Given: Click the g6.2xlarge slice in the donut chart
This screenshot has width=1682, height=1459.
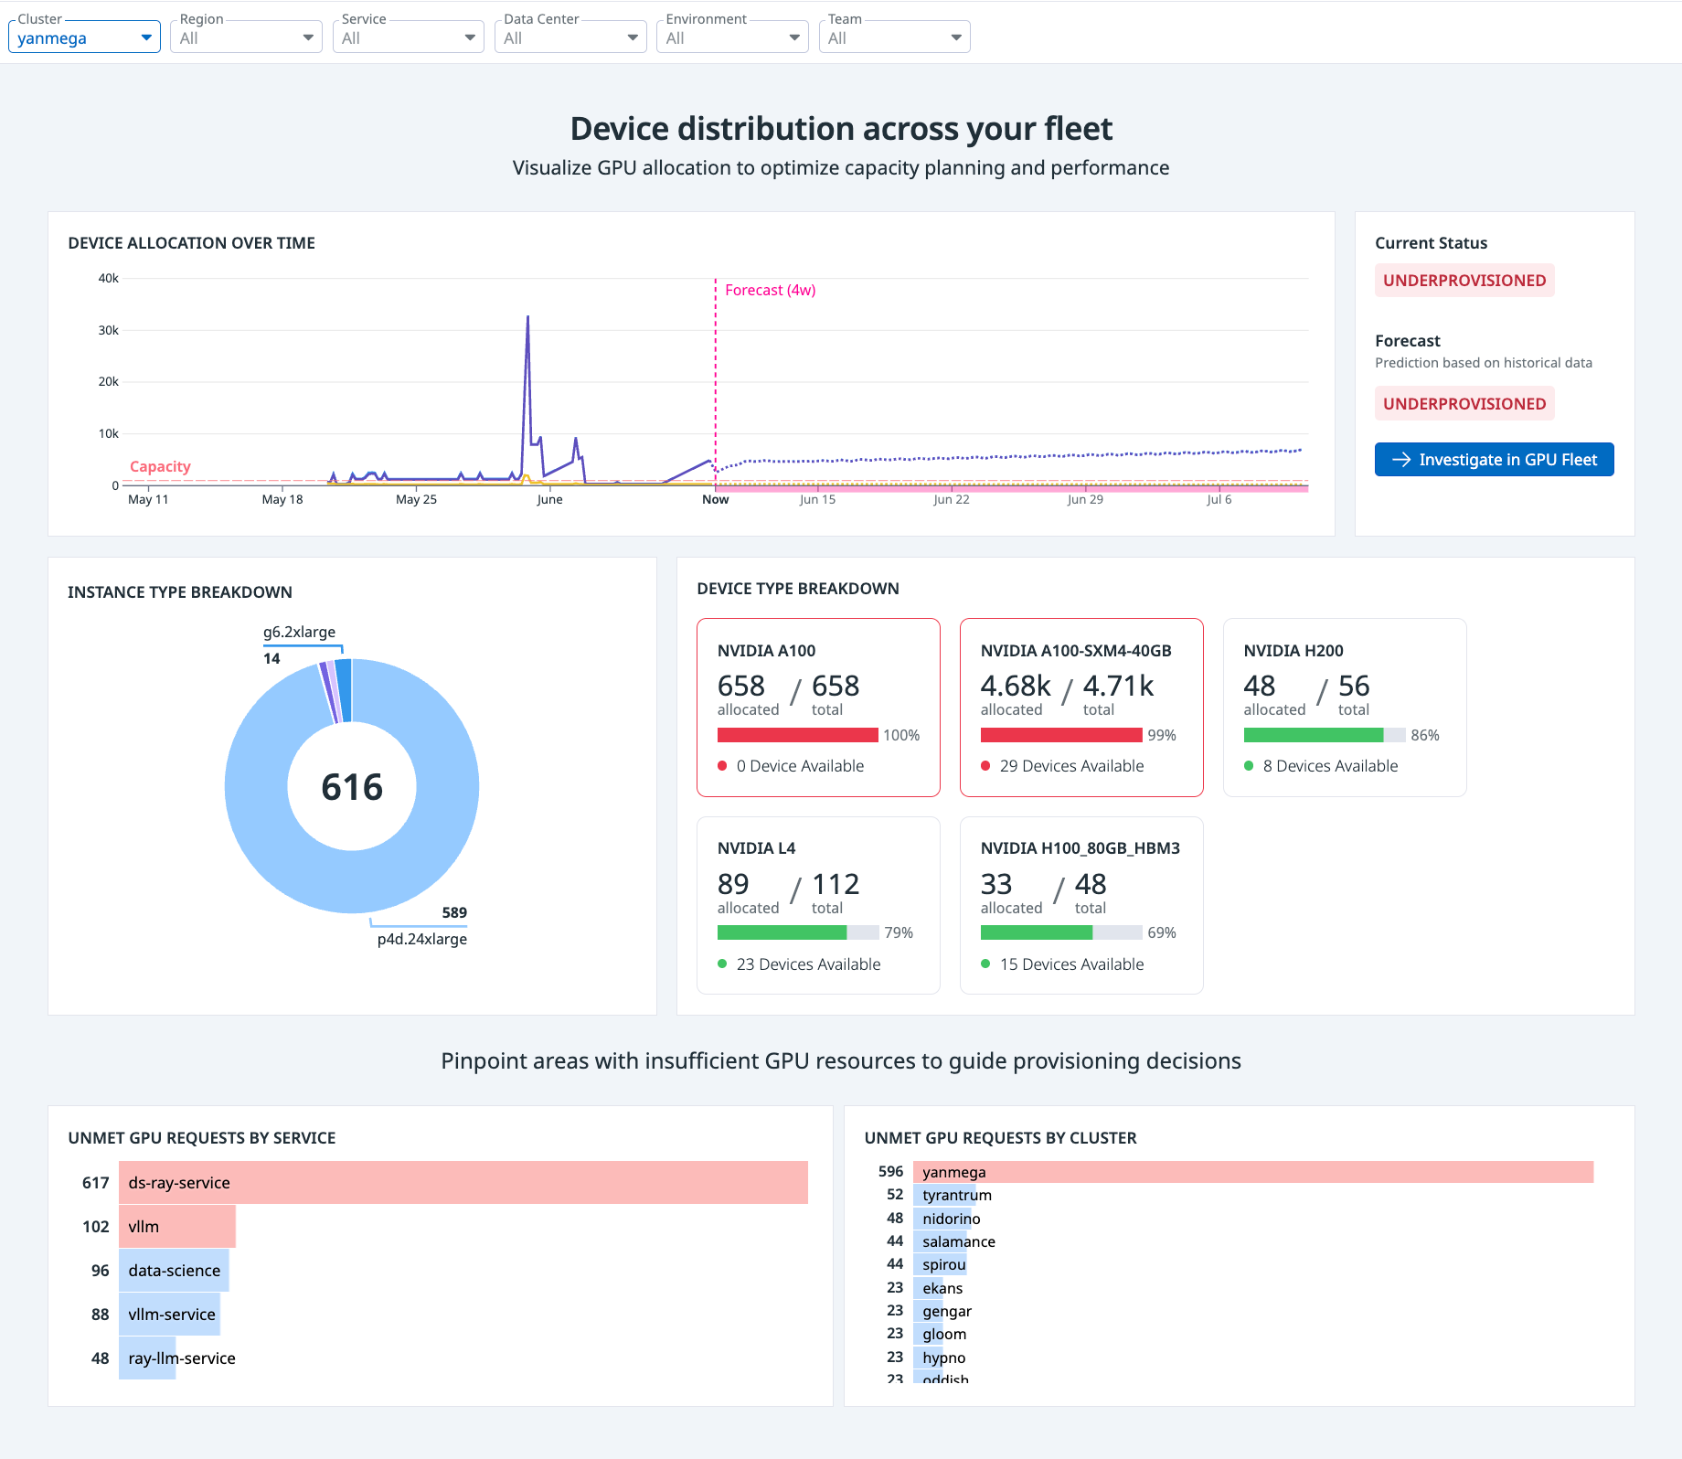Looking at the screenshot, I should tap(342, 675).
